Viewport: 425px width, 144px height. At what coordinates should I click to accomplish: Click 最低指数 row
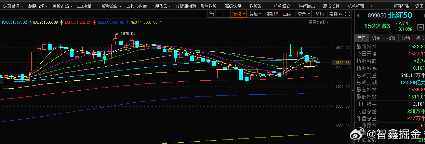click(x=390, y=97)
